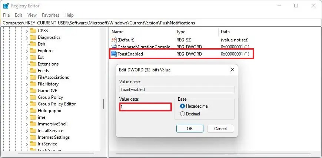Open the Favorites menu
The height and width of the screenshot is (158, 322).
point(50,15)
